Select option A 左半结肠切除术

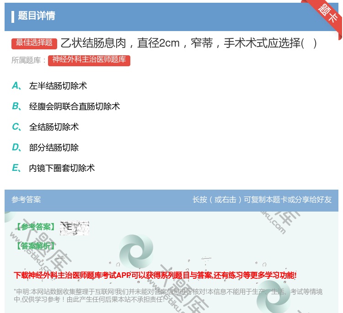(x=58, y=86)
